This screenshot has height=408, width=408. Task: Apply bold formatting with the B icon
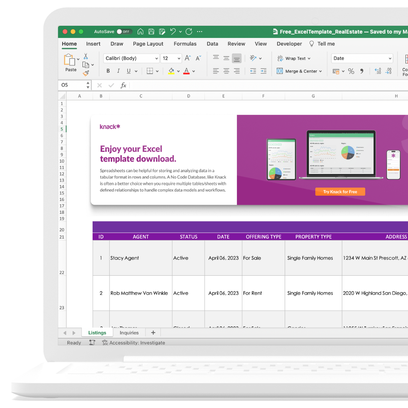pyautogui.click(x=108, y=71)
